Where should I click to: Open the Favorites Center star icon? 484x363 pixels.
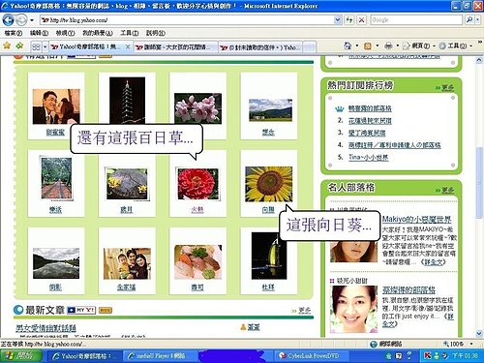7,45
